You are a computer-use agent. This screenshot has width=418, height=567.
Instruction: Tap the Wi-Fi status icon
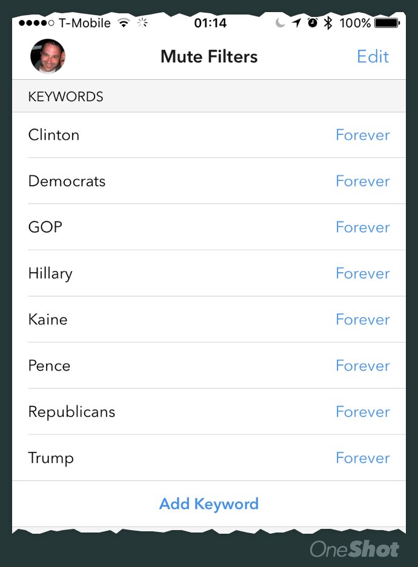click(x=124, y=23)
